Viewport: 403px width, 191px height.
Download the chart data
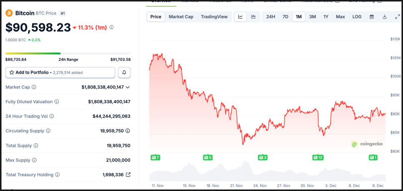pyautogui.click(x=385, y=17)
